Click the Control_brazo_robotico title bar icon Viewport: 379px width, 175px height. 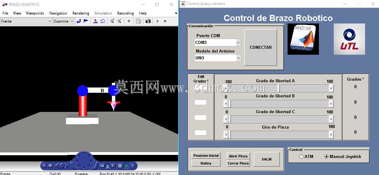[183, 4]
